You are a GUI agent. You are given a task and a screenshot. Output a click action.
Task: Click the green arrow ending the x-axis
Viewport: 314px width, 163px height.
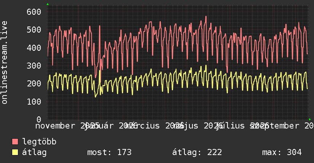tap(310, 119)
